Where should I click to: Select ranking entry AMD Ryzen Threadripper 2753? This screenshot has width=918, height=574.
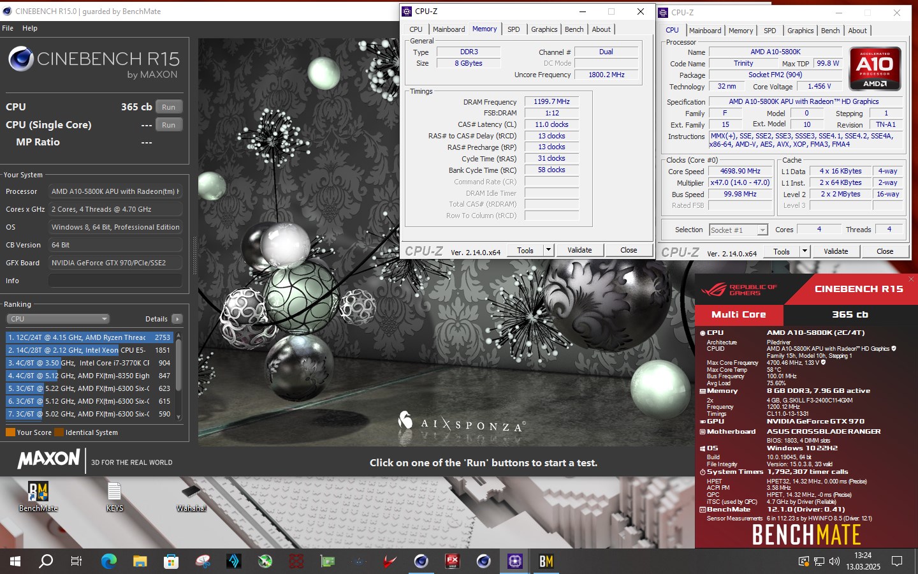[x=90, y=337]
